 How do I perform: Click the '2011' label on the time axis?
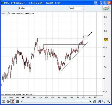click(96, 98)
